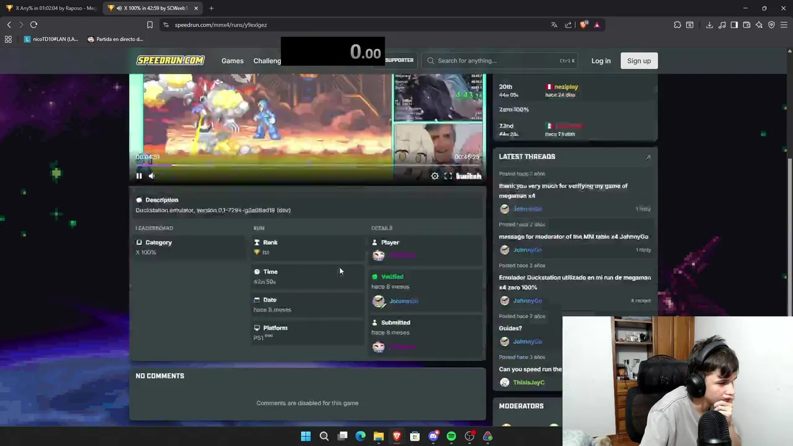793x446 pixels.
Task: Open a new browser tab with plus button
Action: point(211,8)
